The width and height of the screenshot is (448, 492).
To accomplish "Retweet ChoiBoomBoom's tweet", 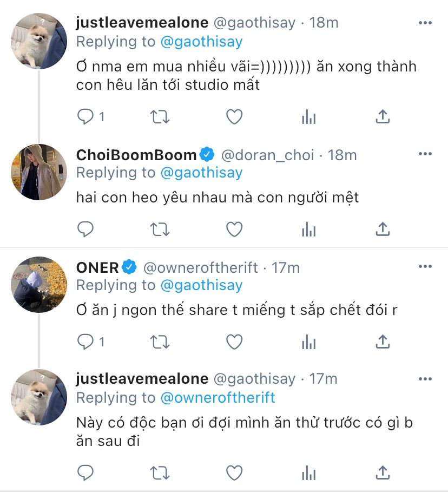I will 160,229.
